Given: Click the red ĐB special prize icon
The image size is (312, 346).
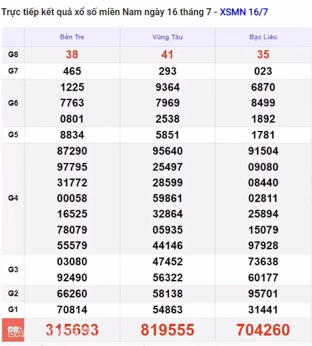Looking at the screenshot, I should click(x=13, y=330).
